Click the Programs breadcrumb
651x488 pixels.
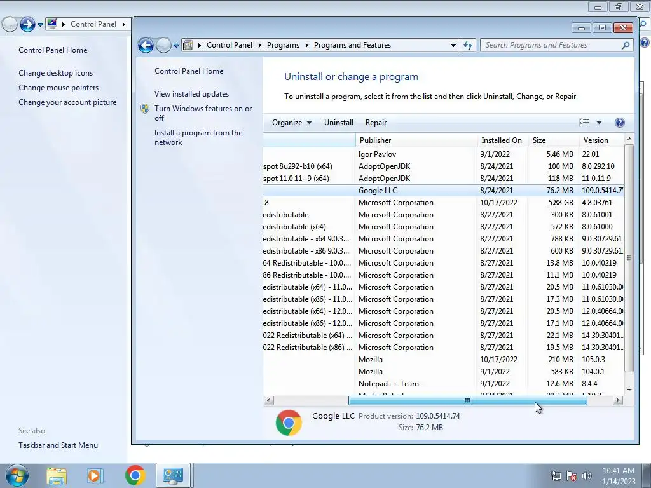(x=283, y=45)
